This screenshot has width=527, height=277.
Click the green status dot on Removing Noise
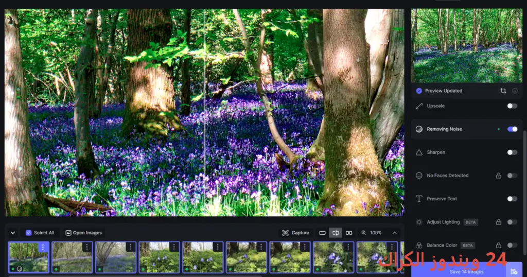pos(499,129)
